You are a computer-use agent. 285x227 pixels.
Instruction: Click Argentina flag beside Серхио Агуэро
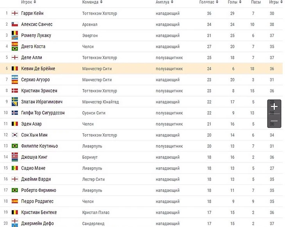tap(15, 80)
